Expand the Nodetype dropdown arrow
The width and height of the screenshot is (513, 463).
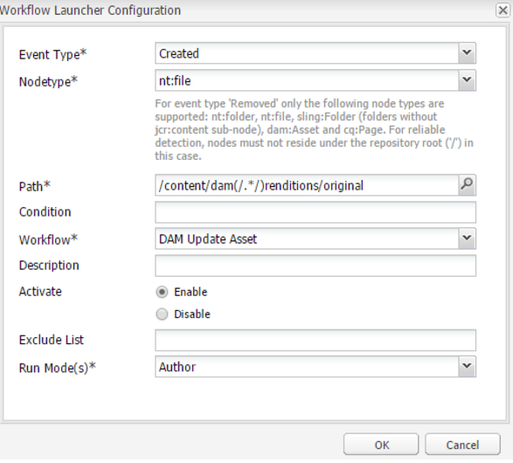(x=467, y=80)
